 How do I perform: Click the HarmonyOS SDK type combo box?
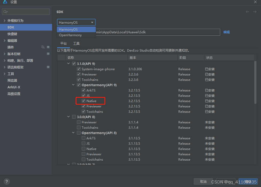click(x=76, y=22)
